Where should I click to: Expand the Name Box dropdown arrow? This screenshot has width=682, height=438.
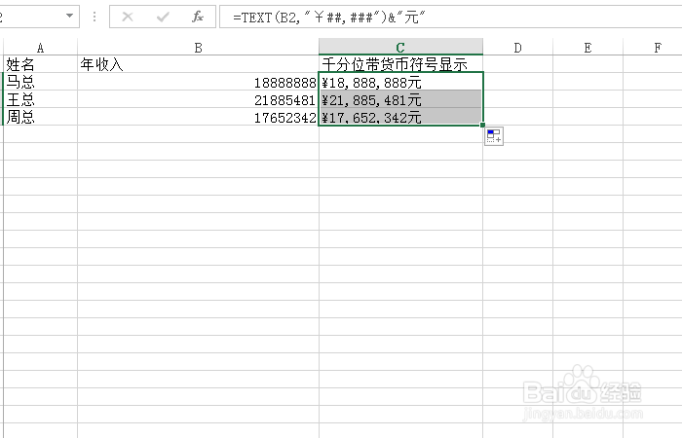(x=69, y=17)
